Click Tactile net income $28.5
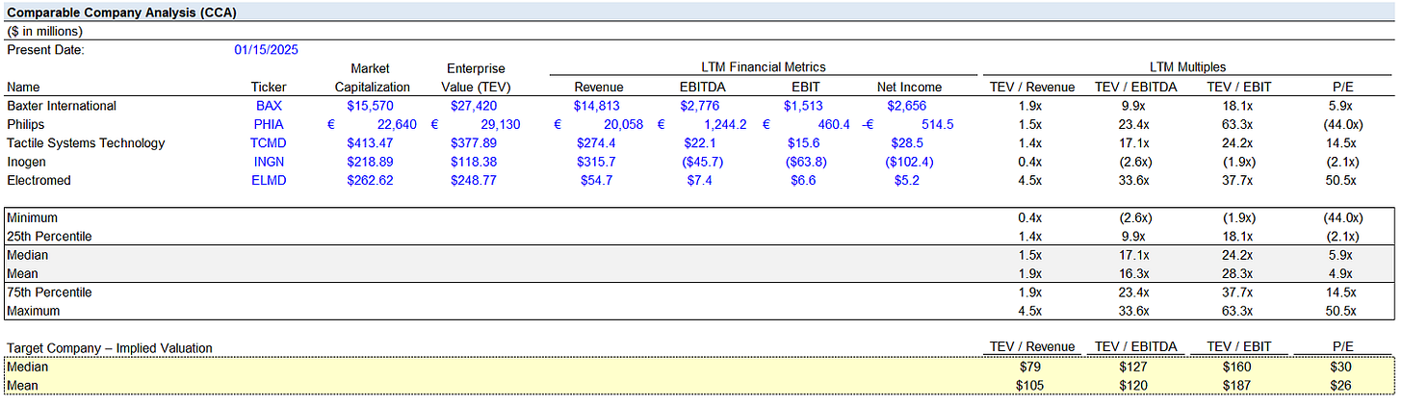Viewport: 1402px width, 406px height. click(909, 143)
